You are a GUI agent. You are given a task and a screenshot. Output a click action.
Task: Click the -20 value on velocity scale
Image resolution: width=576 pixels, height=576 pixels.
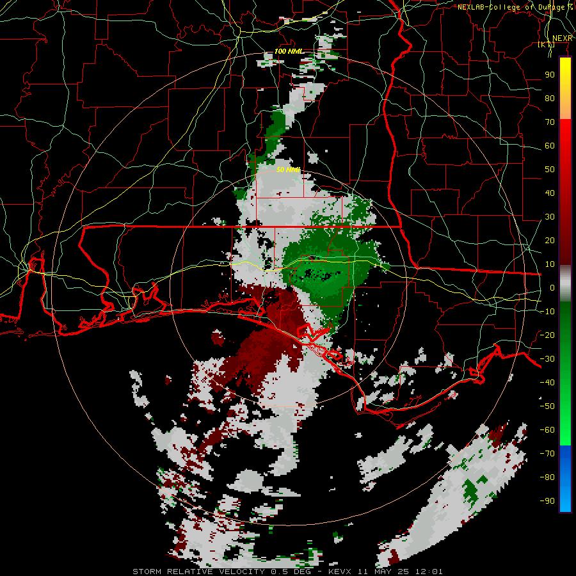pos(547,335)
